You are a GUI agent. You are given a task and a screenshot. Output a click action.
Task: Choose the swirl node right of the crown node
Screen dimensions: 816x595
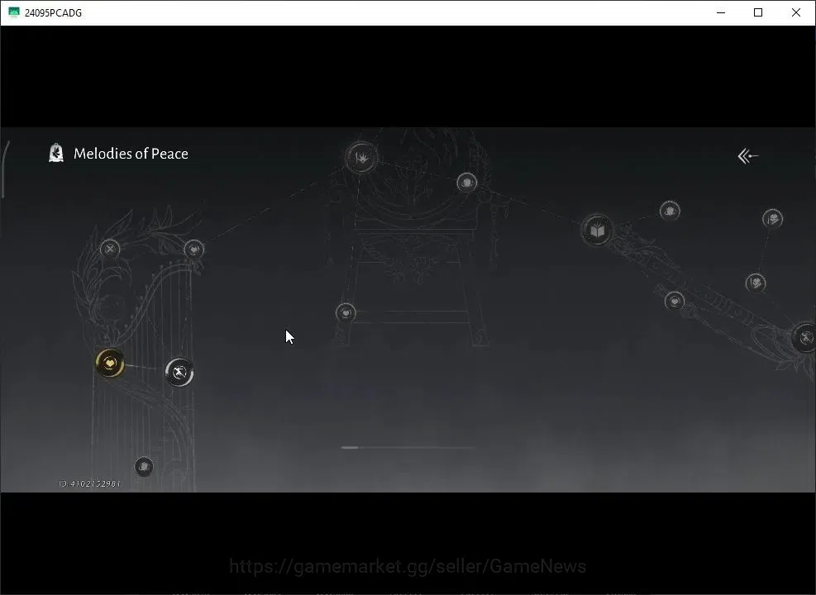(467, 183)
